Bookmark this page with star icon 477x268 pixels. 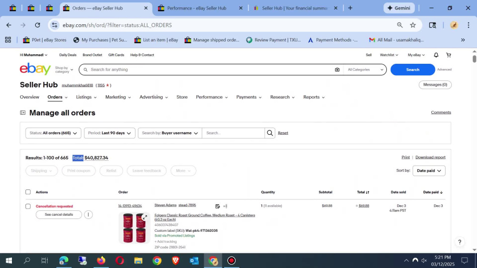click(413, 25)
